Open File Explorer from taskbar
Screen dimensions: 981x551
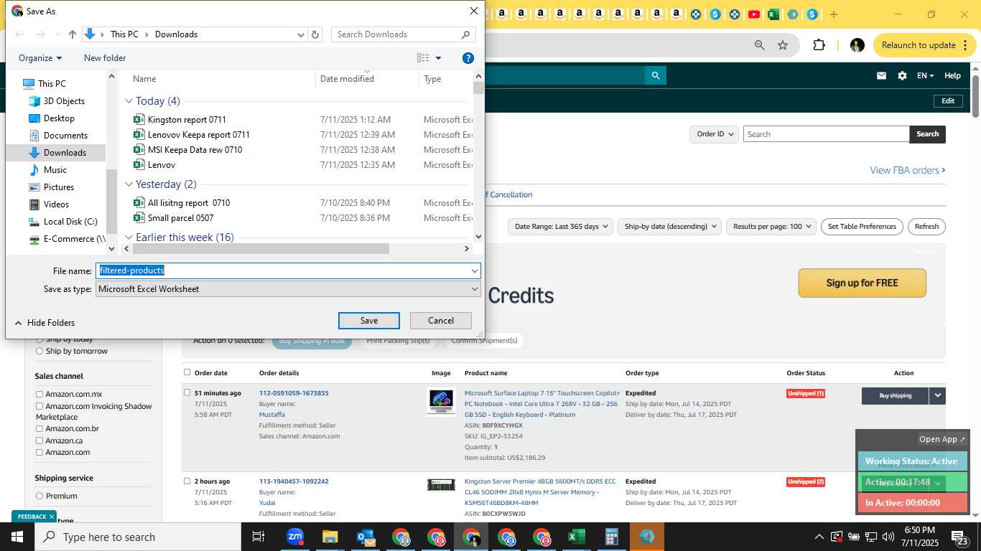pyautogui.click(x=330, y=537)
